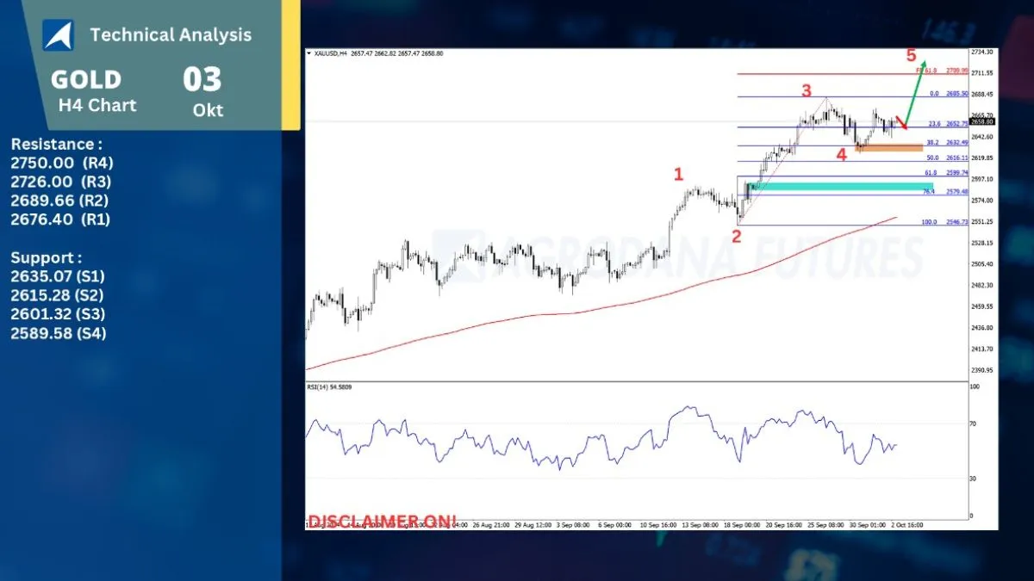Screen dimensions: 1034x581
Task: Click the XAUUSD,H4 symbol label
Action: pos(331,53)
